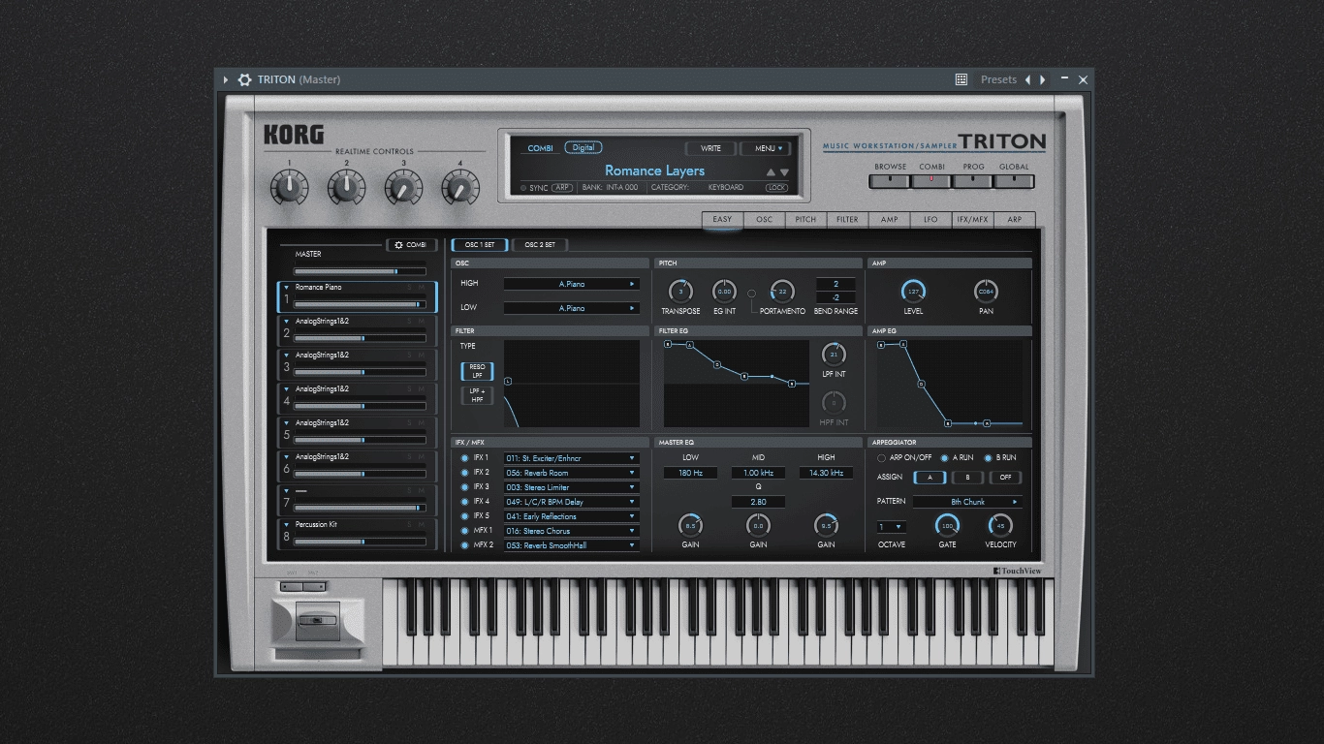Click the Transpose knob
The width and height of the screenshot is (1324, 744).
680,291
